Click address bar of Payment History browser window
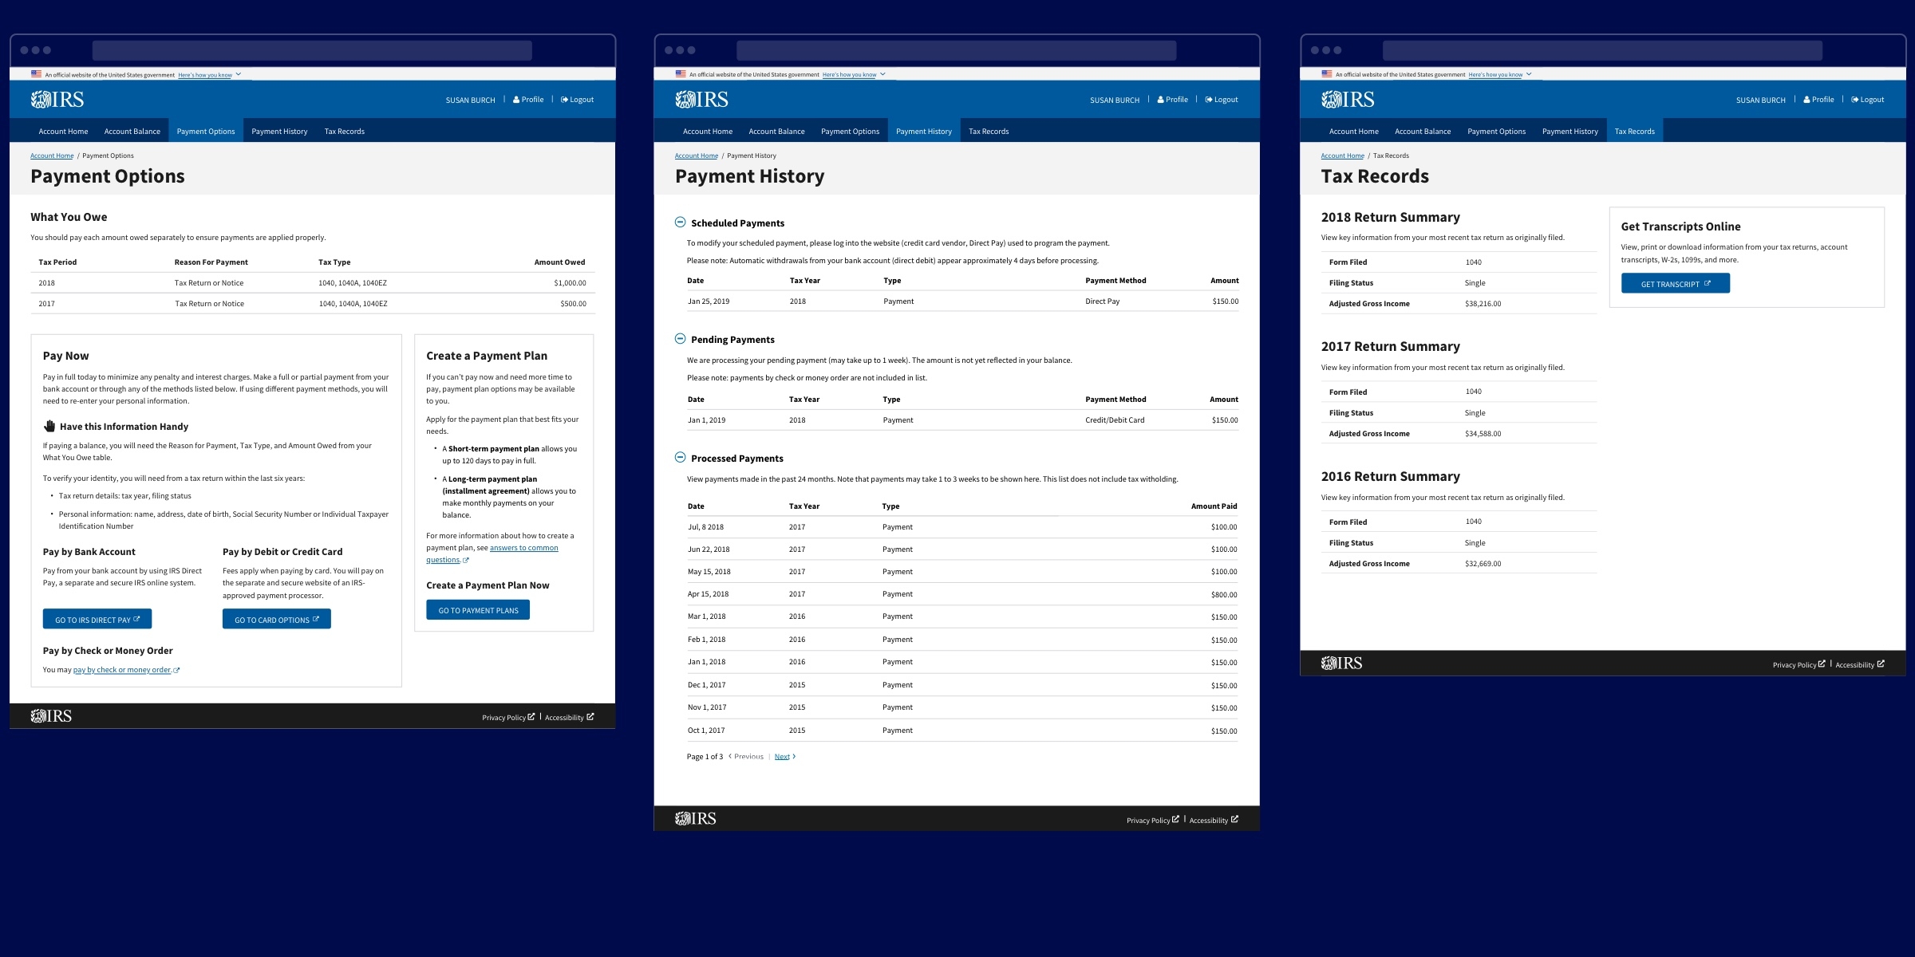1915x957 pixels. tap(956, 50)
